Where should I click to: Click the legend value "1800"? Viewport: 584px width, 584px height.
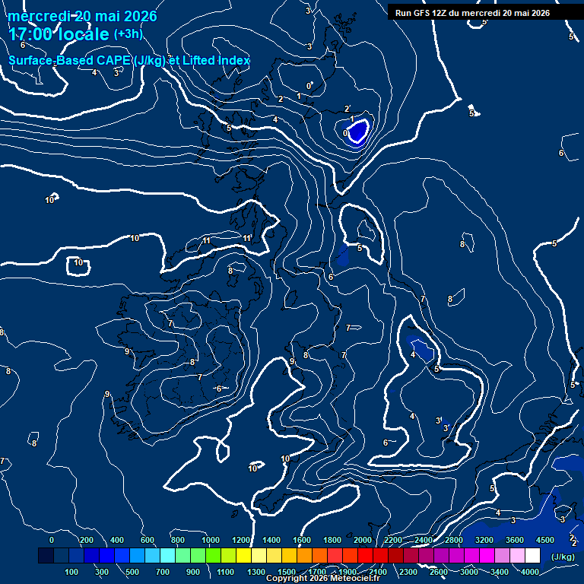(332, 540)
